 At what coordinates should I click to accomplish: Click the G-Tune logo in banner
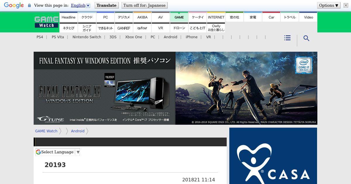coord(50,119)
